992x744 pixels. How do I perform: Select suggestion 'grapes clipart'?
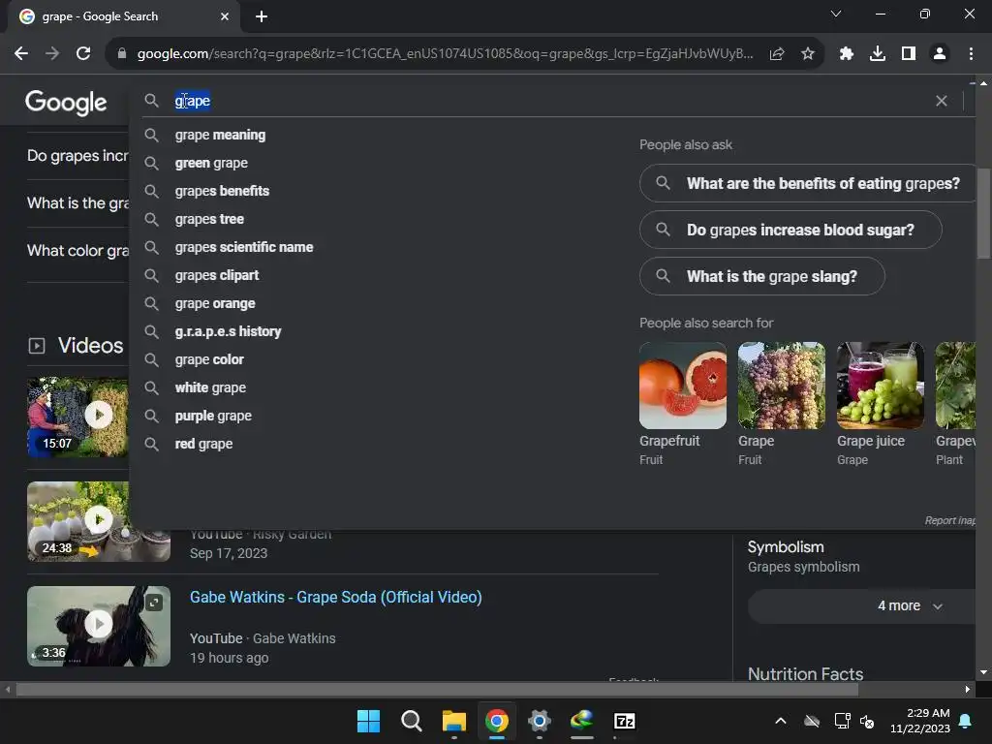(x=217, y=275)
